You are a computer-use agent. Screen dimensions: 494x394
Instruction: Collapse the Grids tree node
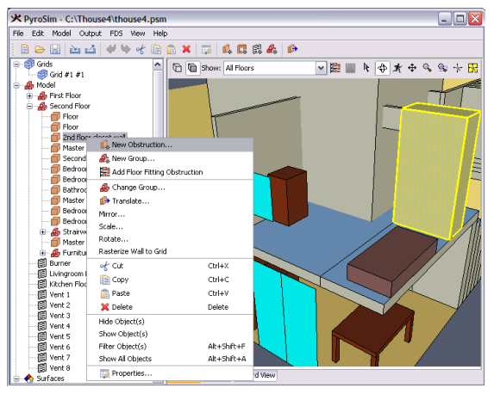pos(16,65)
